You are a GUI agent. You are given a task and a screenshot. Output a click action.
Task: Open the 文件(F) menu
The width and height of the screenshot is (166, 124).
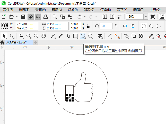(x=8, y=9)
